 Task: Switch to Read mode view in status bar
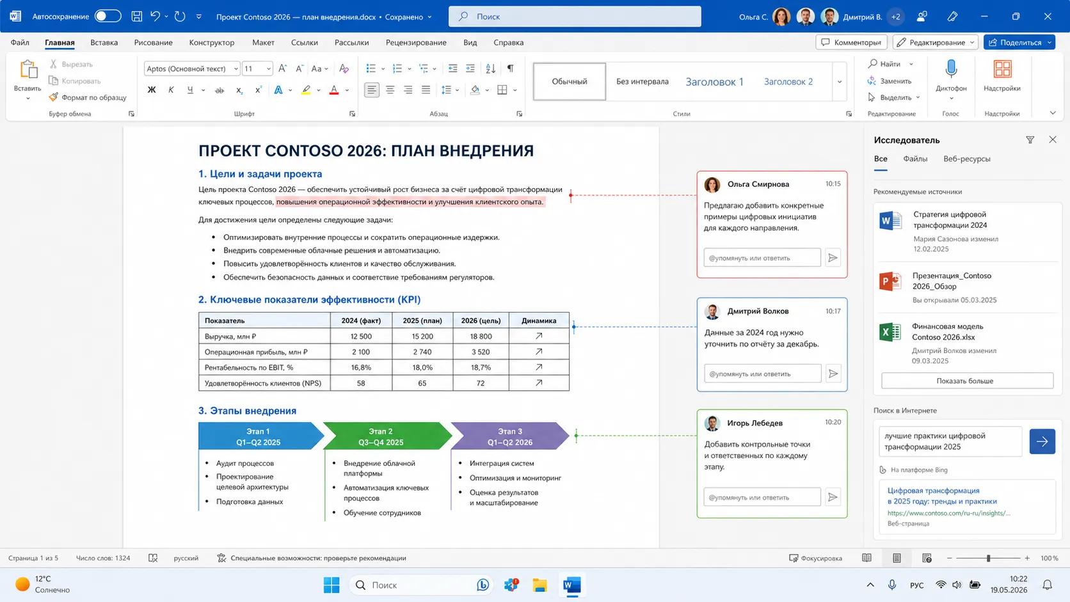pyautogui.click(x=866, y=558)
